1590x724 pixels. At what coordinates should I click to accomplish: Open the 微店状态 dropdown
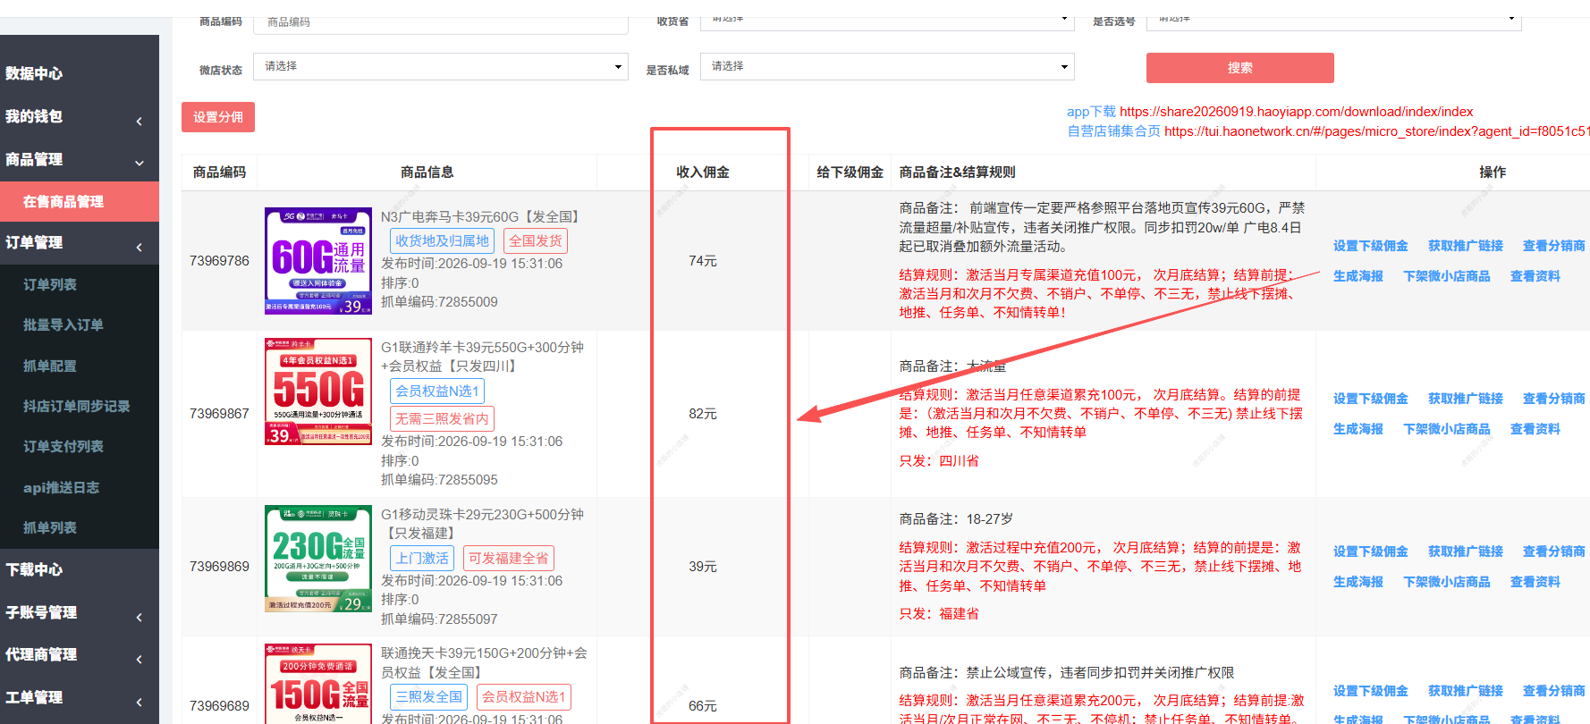441,66
